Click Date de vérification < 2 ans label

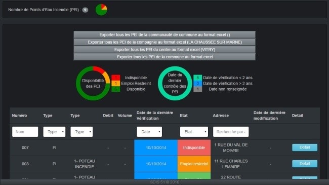[228, 78]
